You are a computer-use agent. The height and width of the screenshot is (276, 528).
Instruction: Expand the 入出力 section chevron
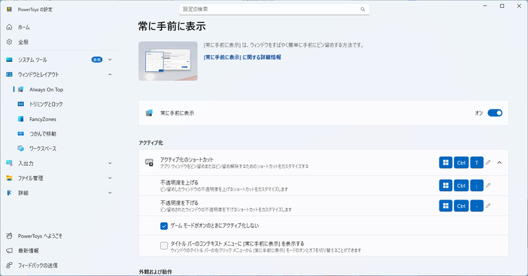(x=110, y=163)
